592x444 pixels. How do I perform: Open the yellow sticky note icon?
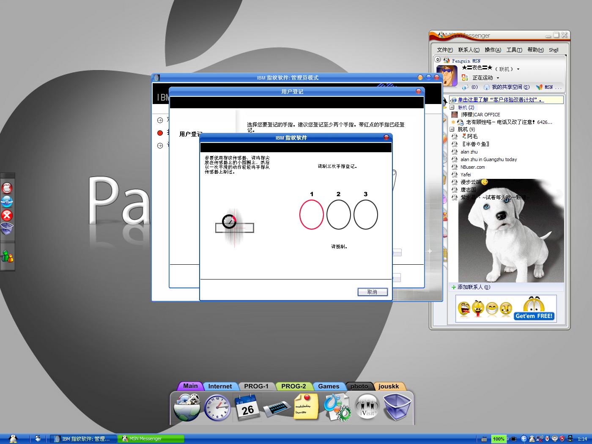(306, 407)
